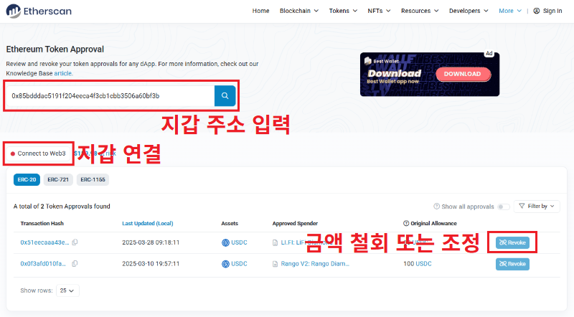
Task: Click the wallet address input field
Action: pos(110,96)
